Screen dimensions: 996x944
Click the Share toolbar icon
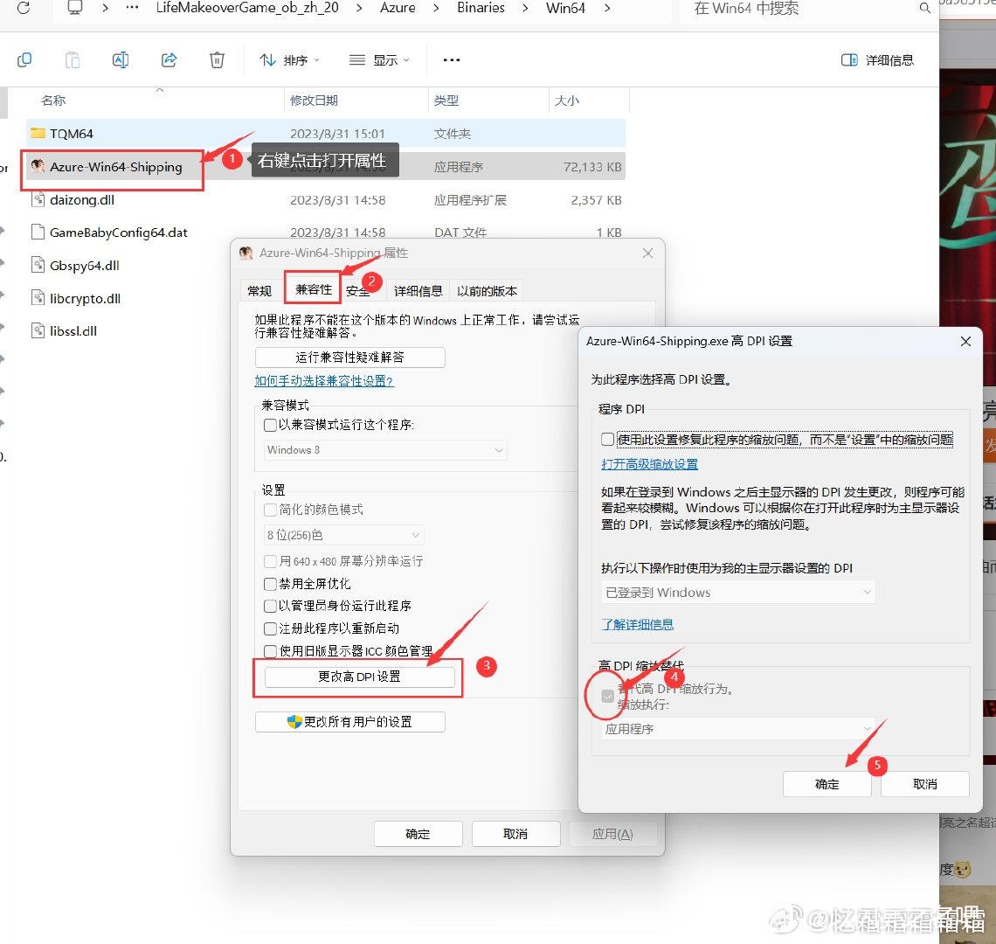(169, 60)
